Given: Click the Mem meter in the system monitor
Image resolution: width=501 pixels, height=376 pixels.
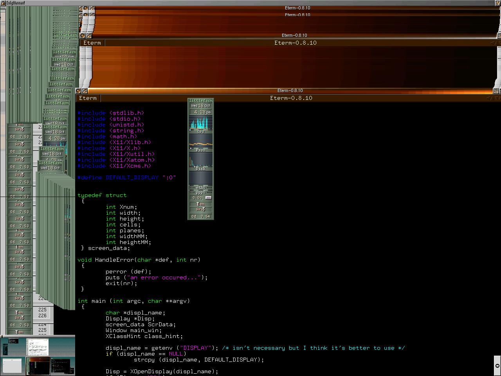Looking at the screenshot, I should click(x=201, y=204).
